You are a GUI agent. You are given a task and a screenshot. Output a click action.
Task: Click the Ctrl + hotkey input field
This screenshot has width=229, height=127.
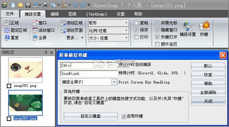tap(89, 66)
